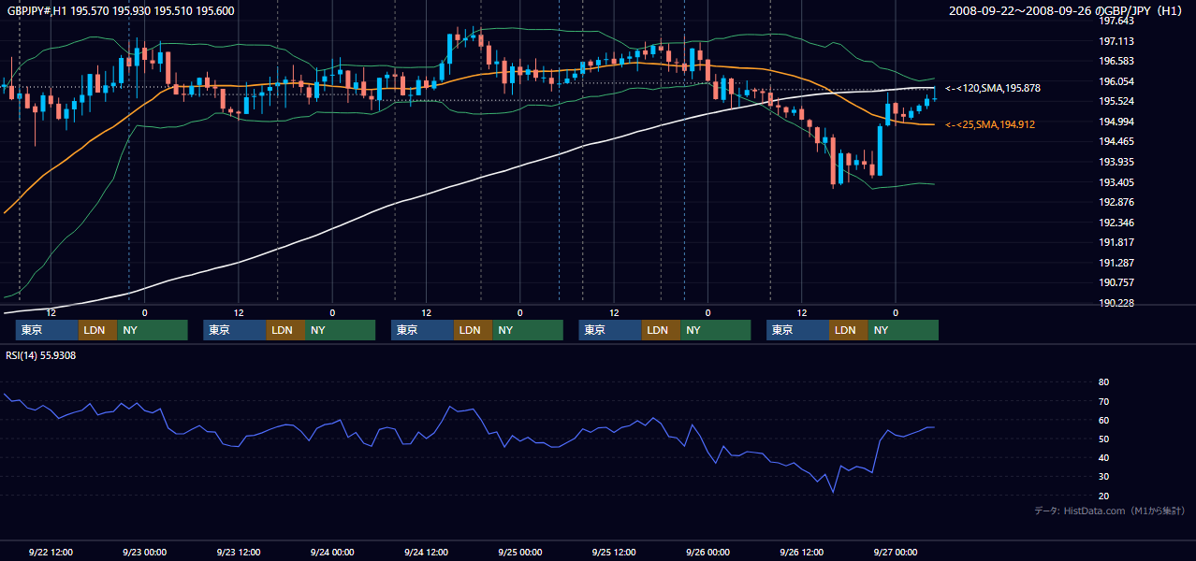Click the 194.994 price axis label
The image size is (1196, 561).
(1116, 122)
